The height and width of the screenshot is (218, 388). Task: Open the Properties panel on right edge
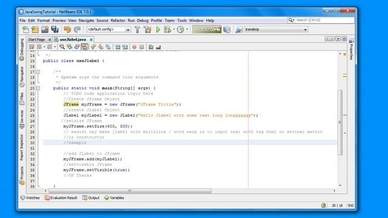[x=351, y=50]
